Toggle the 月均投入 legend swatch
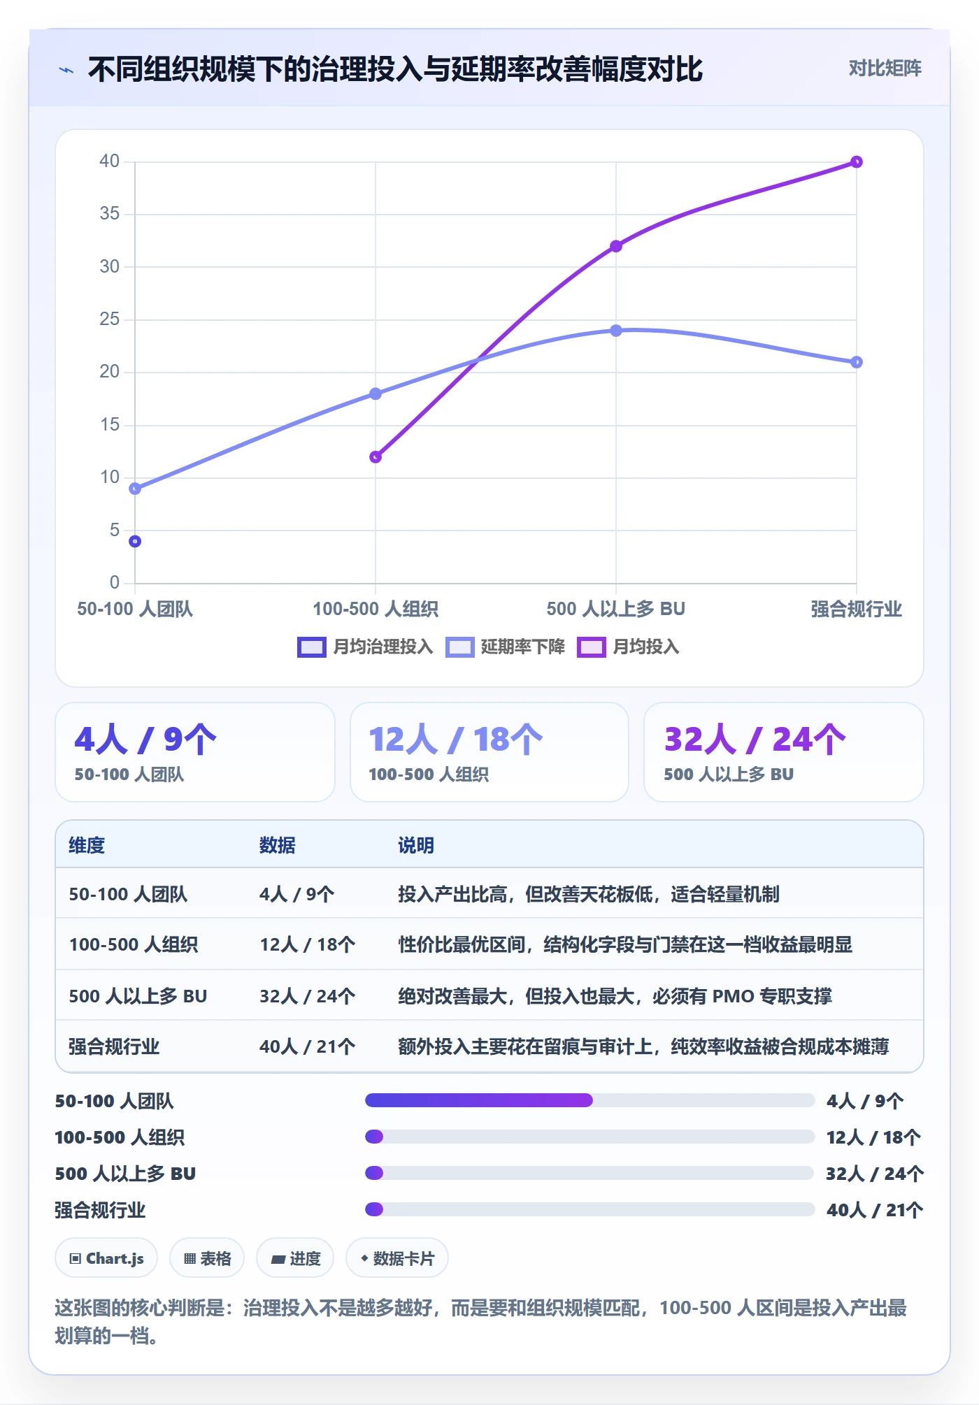The width and height of the screenshot is (979, 1405). 591,647
